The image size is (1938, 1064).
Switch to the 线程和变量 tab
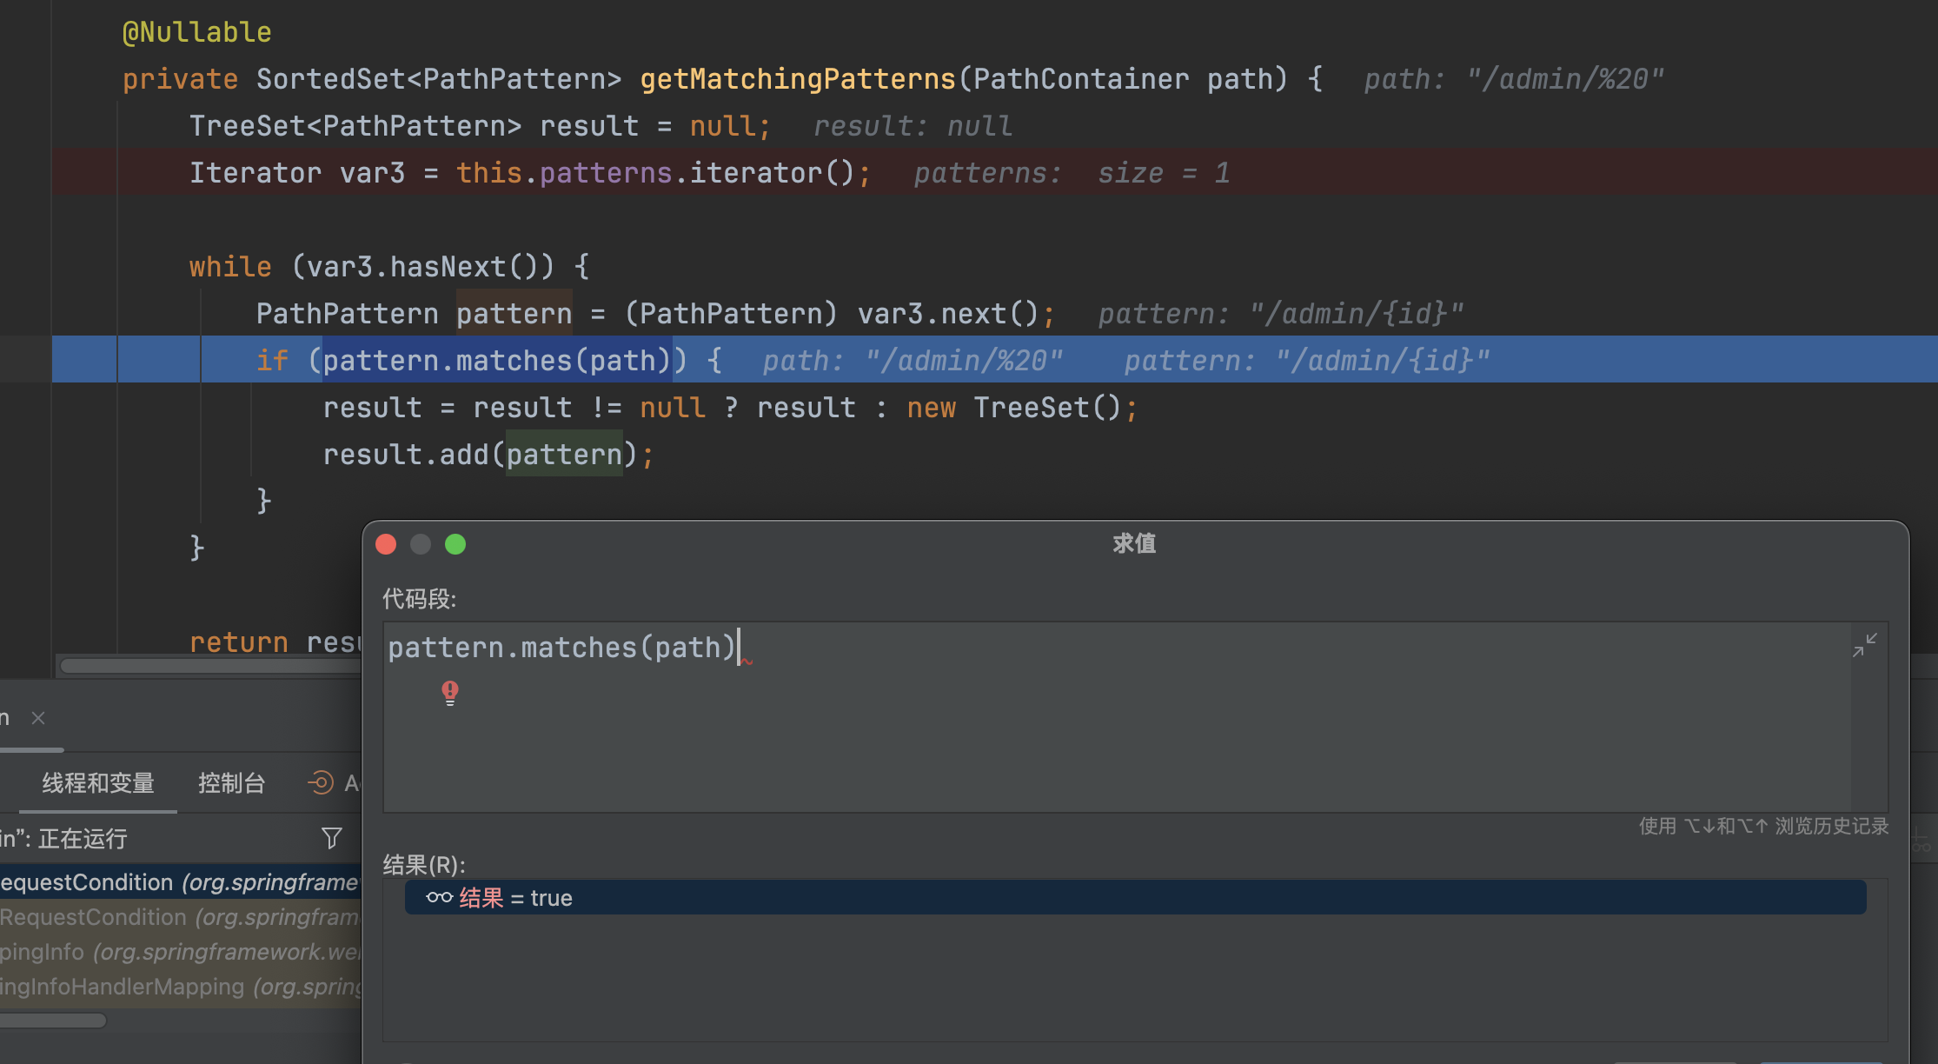tap(98, 782)
